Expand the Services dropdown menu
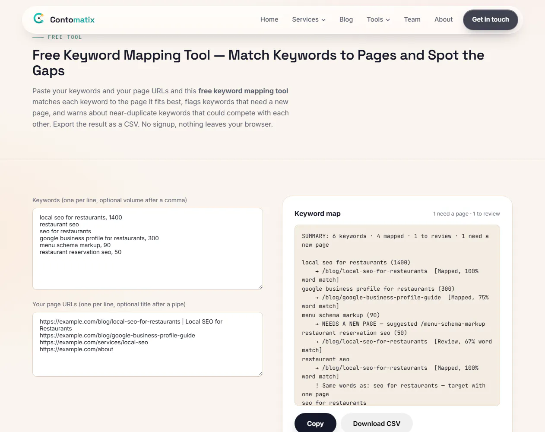The image size is (545, 432). click(308, 19)
